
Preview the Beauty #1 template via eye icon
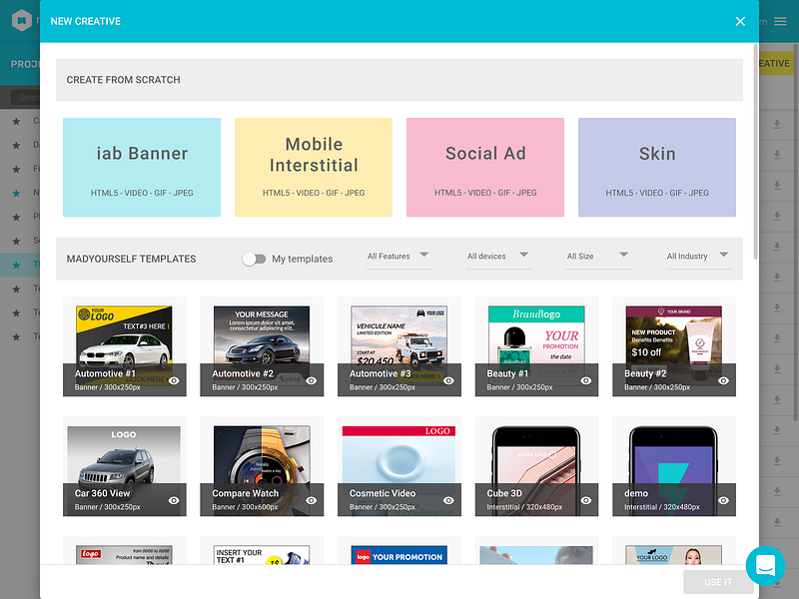point(586,380)
